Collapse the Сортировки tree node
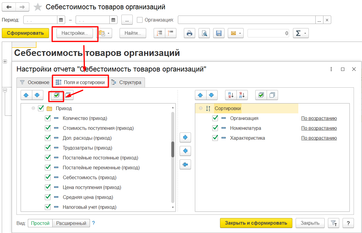 (200, 108)
